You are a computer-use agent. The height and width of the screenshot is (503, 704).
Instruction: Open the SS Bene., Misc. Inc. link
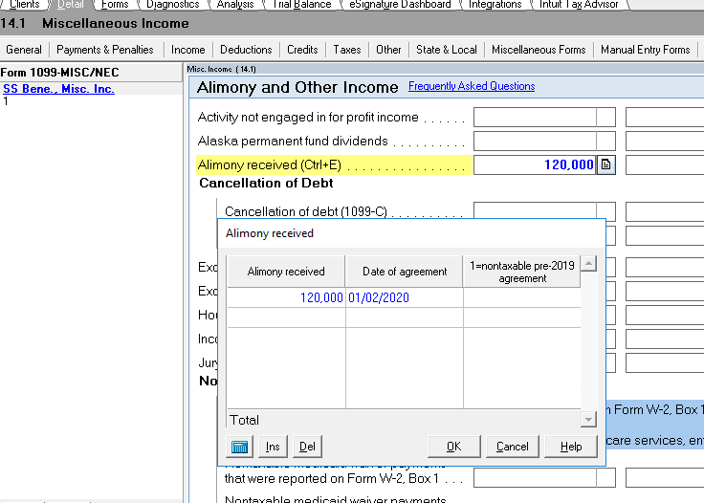58,89
